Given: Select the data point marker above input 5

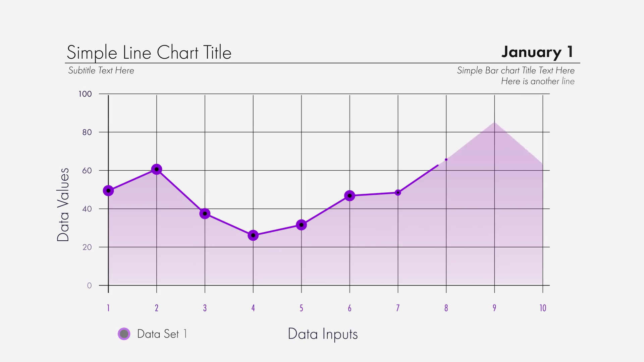Looking at the screenshot, I should coord(302,225).
